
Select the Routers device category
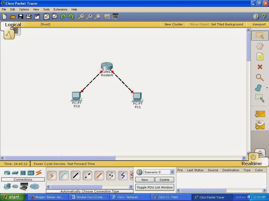point(7,173)
